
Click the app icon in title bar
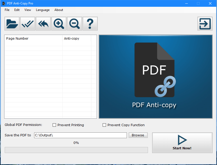pyautogui.click(x=4, y=3)
